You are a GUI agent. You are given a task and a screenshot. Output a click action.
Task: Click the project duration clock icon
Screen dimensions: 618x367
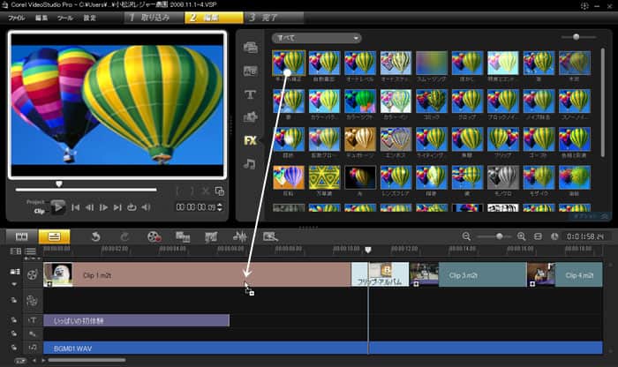click(x=554, y=236)
